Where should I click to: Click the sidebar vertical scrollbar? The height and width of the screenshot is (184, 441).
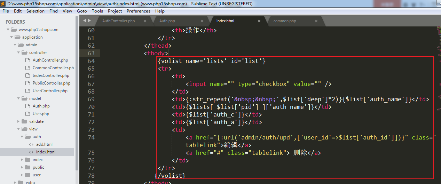pos(77,87)
